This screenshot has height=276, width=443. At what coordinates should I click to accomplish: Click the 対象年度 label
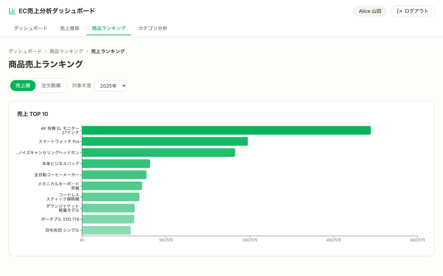coord(82,85)
